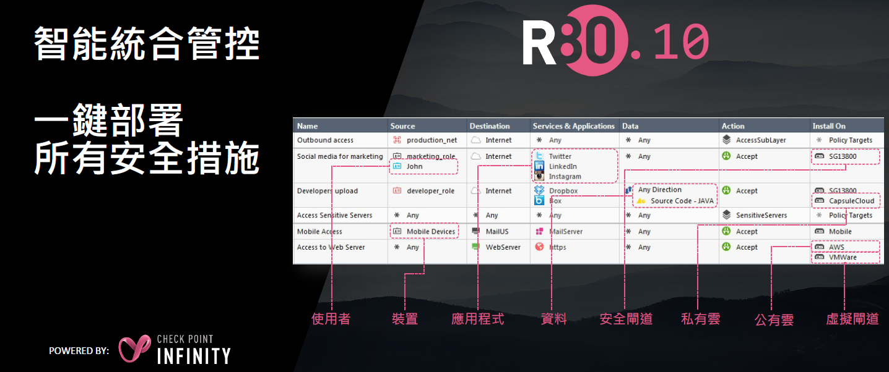Viewport: 889px width, 372px height.
Task: Sort by the Name column header
Action: (307, 126)
